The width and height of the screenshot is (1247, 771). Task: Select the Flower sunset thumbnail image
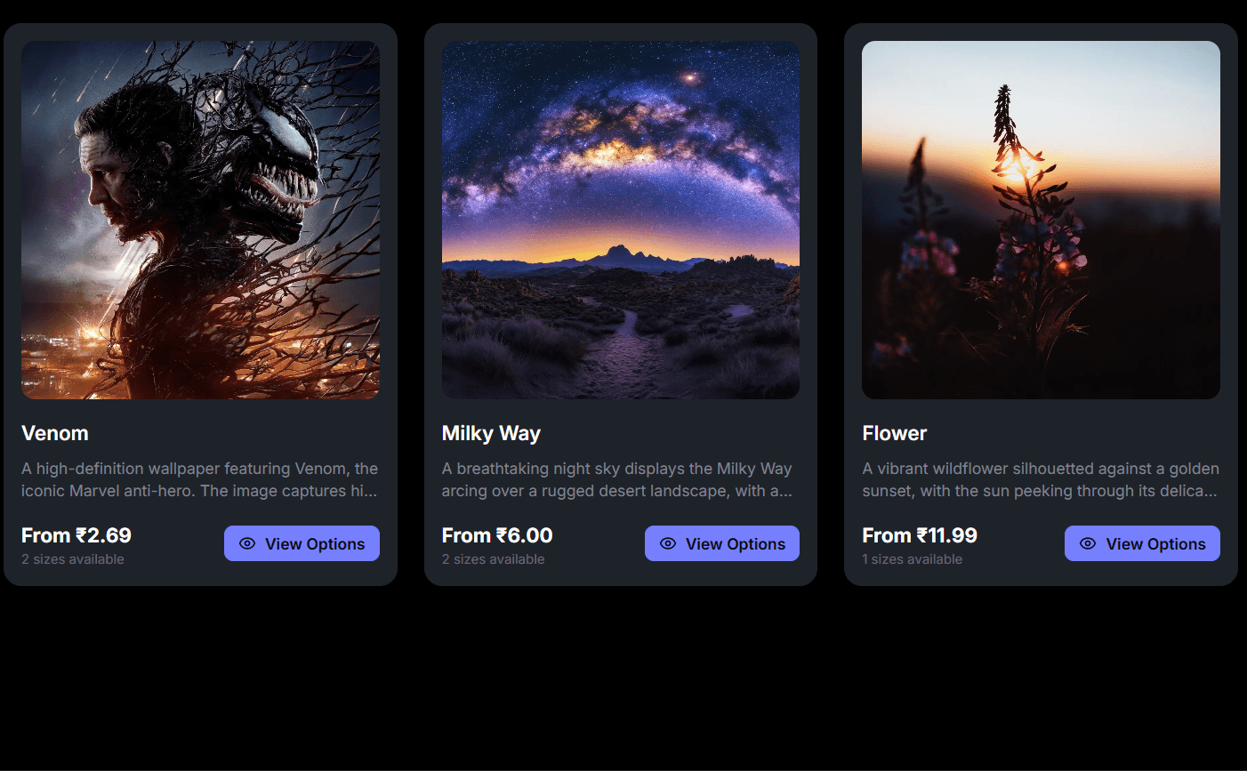click(1041, 220)
